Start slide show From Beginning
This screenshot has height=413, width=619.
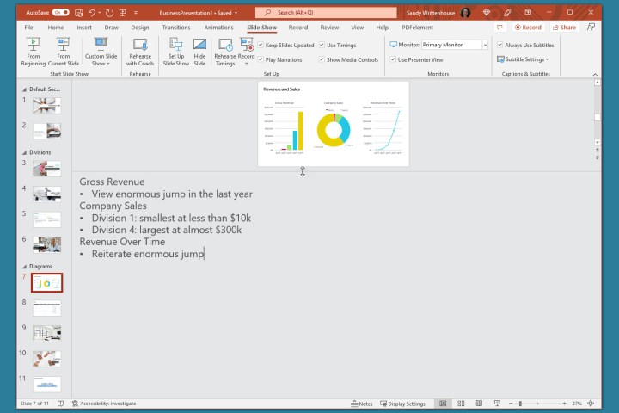tap(34, 52)
